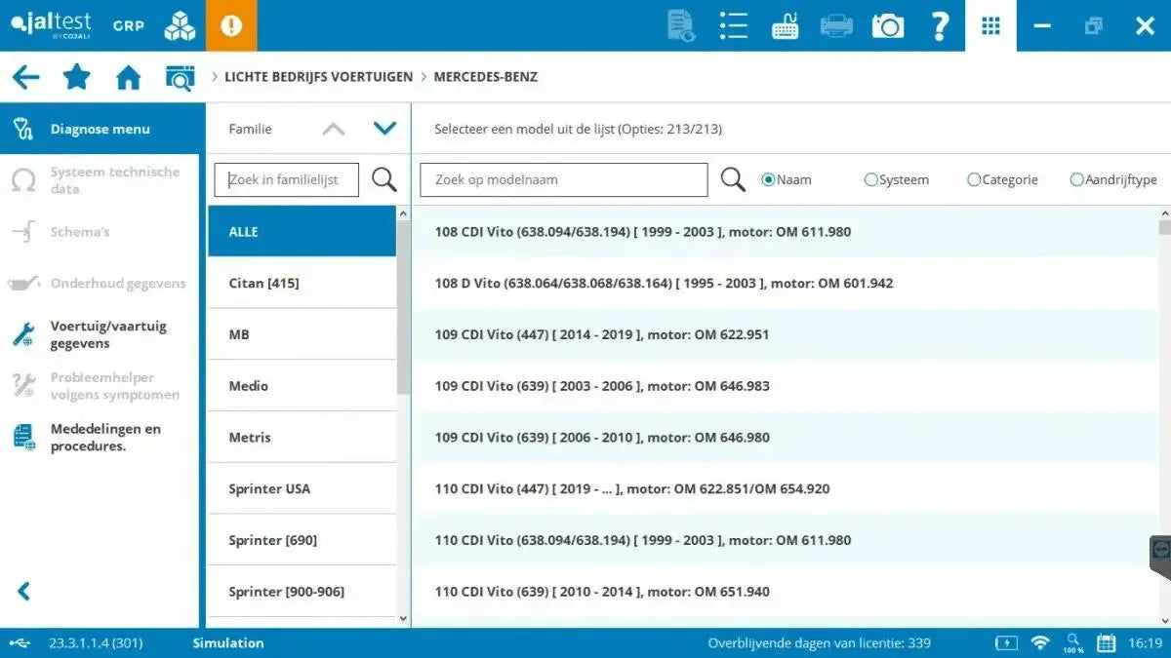Open the on-screen keyboard icon
This screenshot has height=658, width=1171.
(785, 25)
